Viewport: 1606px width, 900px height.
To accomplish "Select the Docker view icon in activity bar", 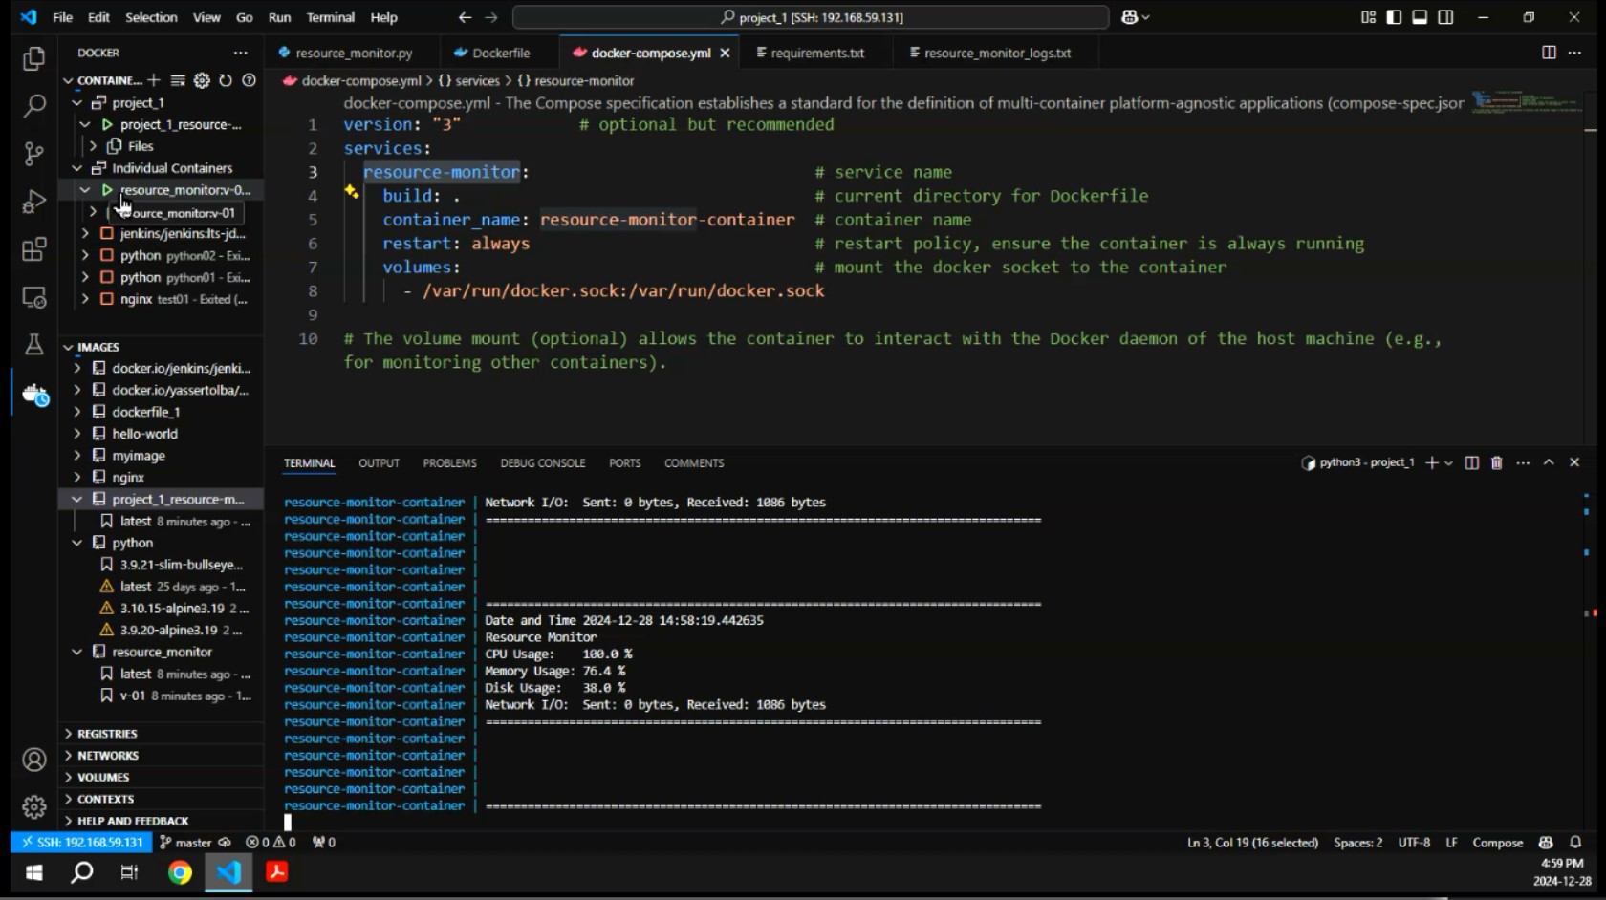I will pyautogui.click(x=34, y=394).
